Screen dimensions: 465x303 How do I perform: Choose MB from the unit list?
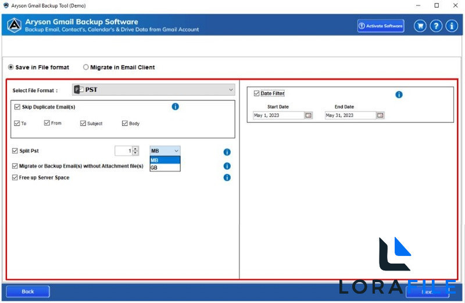point(165,160)
